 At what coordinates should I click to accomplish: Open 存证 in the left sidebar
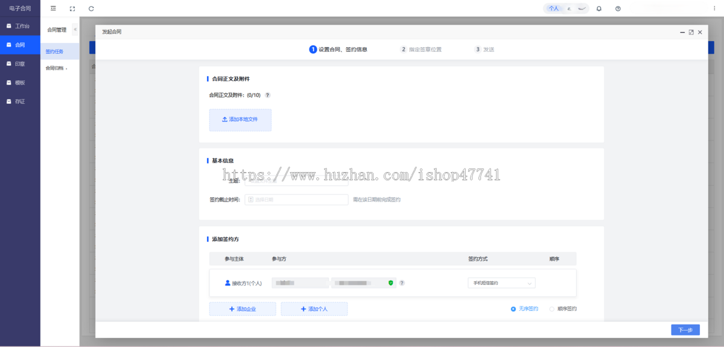(x=20, y=101)
